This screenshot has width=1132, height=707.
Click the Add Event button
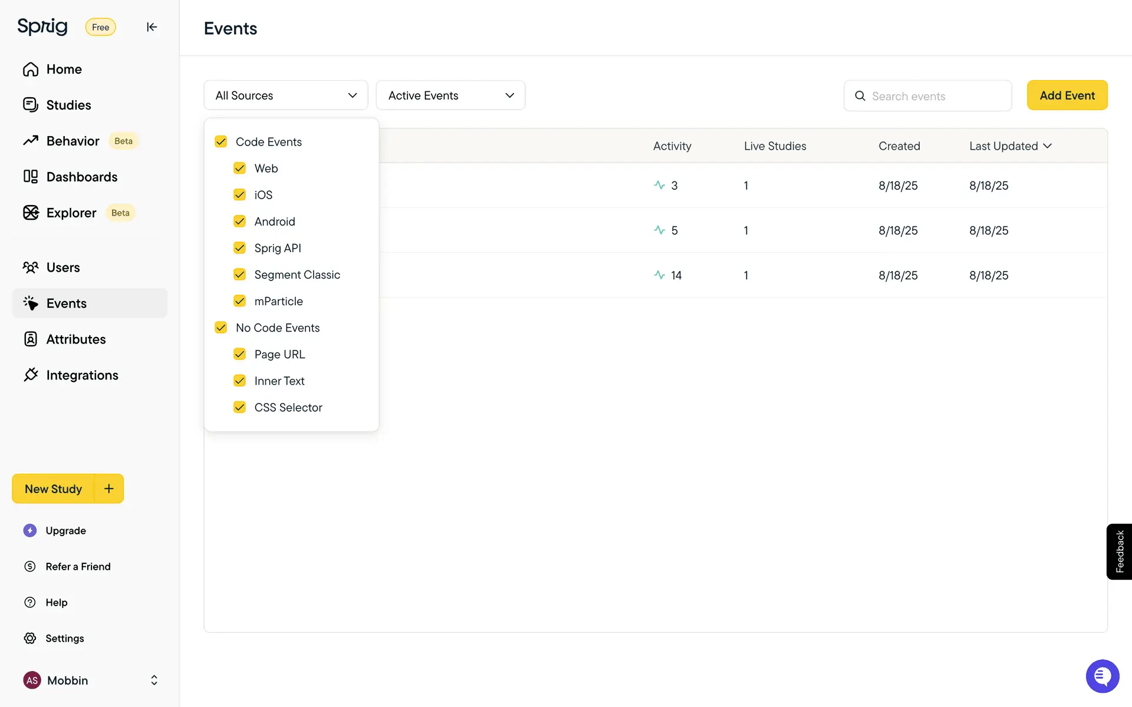click(1067, 95)
